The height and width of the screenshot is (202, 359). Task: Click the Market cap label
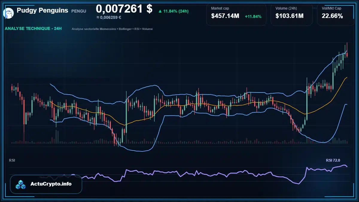click(220, 8)
